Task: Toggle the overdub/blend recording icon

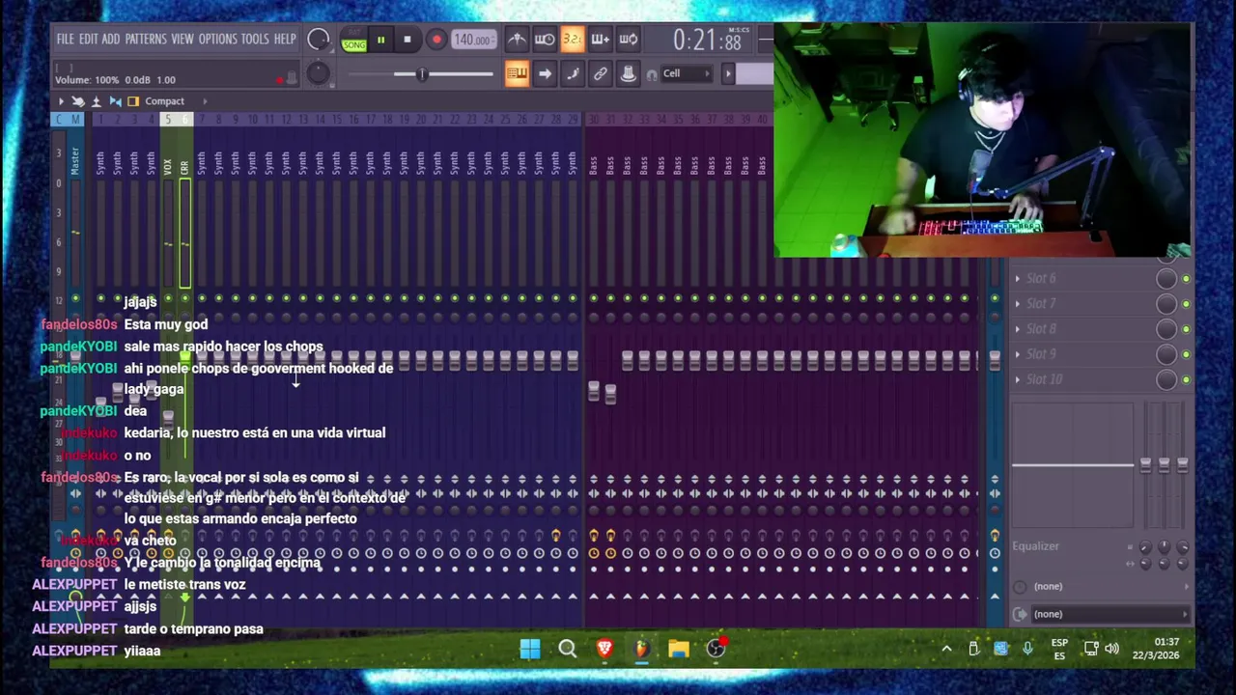Action: pos(601,40)
